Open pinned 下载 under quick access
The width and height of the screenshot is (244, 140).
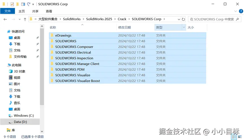coord(17,44)
